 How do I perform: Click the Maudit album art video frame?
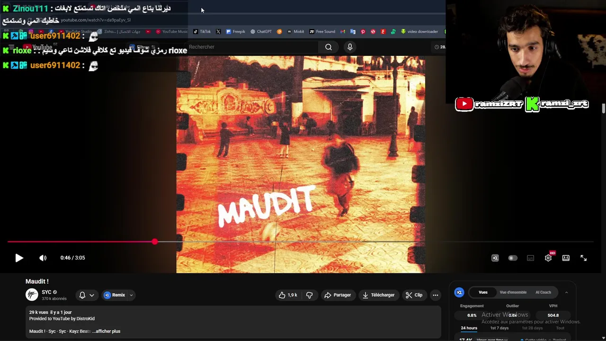(301, 164)
